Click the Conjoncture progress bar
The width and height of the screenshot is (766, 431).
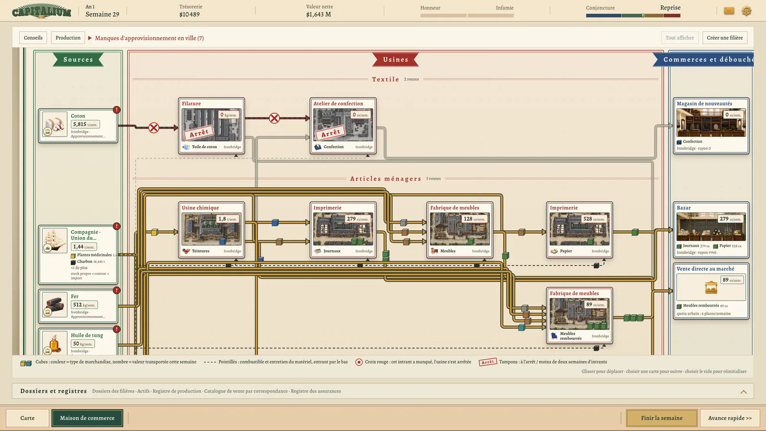coord(633,16)
